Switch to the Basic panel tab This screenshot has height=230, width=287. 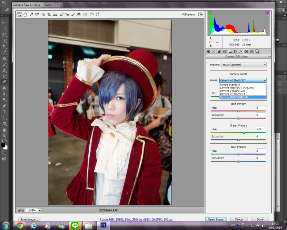[x=209, y=51]
